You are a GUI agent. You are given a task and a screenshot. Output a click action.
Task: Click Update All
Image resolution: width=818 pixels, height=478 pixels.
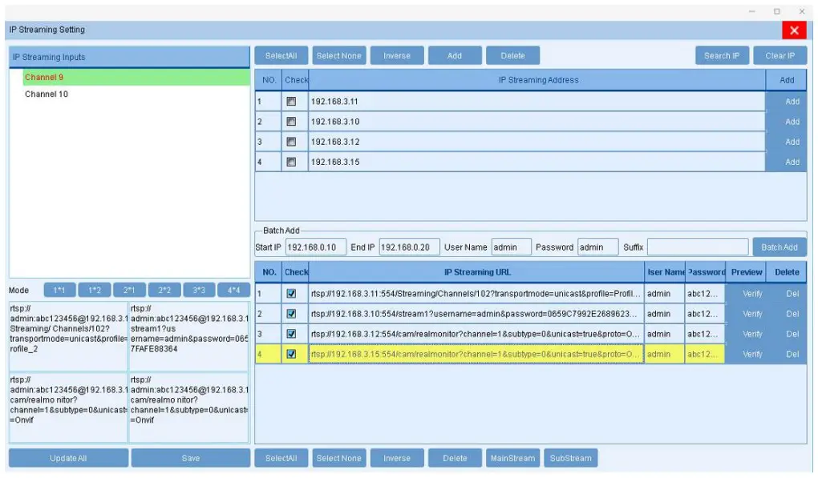pos(67,456)
